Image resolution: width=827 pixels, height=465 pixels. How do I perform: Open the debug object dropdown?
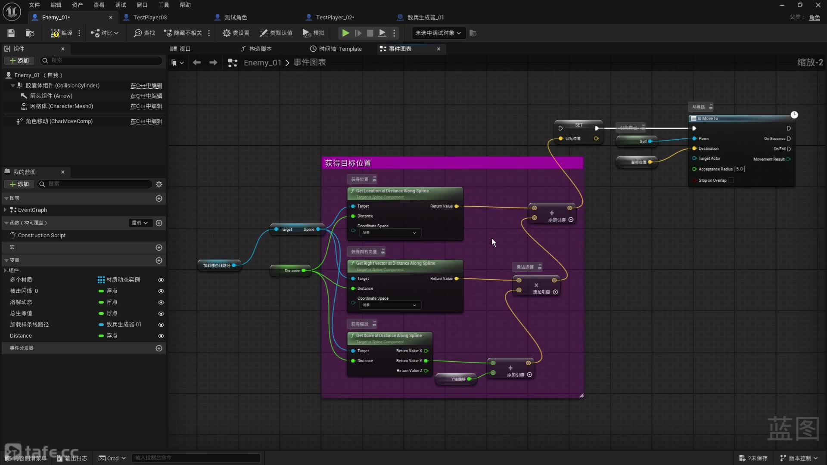438,33
